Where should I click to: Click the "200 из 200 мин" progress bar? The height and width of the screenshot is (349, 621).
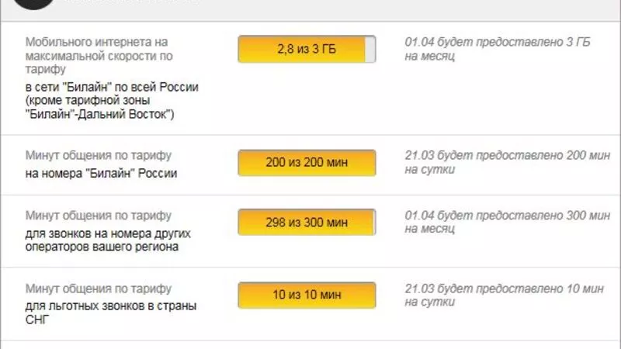click(307, 164)
